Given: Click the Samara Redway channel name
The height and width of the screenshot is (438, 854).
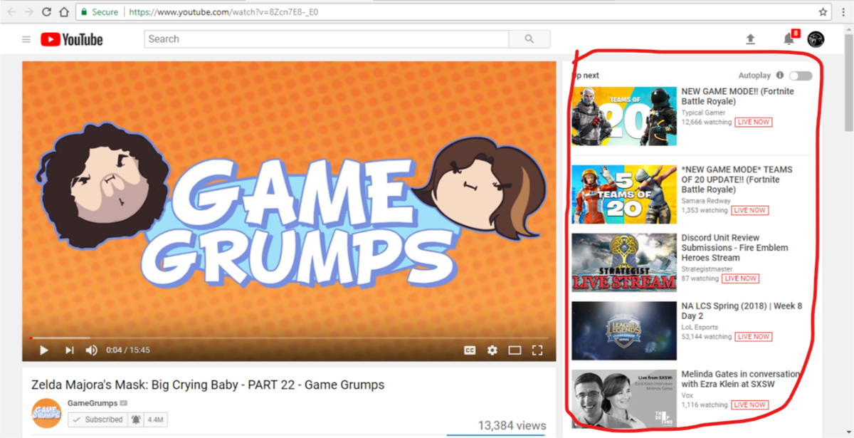Looking at the screenshot, I should click(x=706, y=201).
